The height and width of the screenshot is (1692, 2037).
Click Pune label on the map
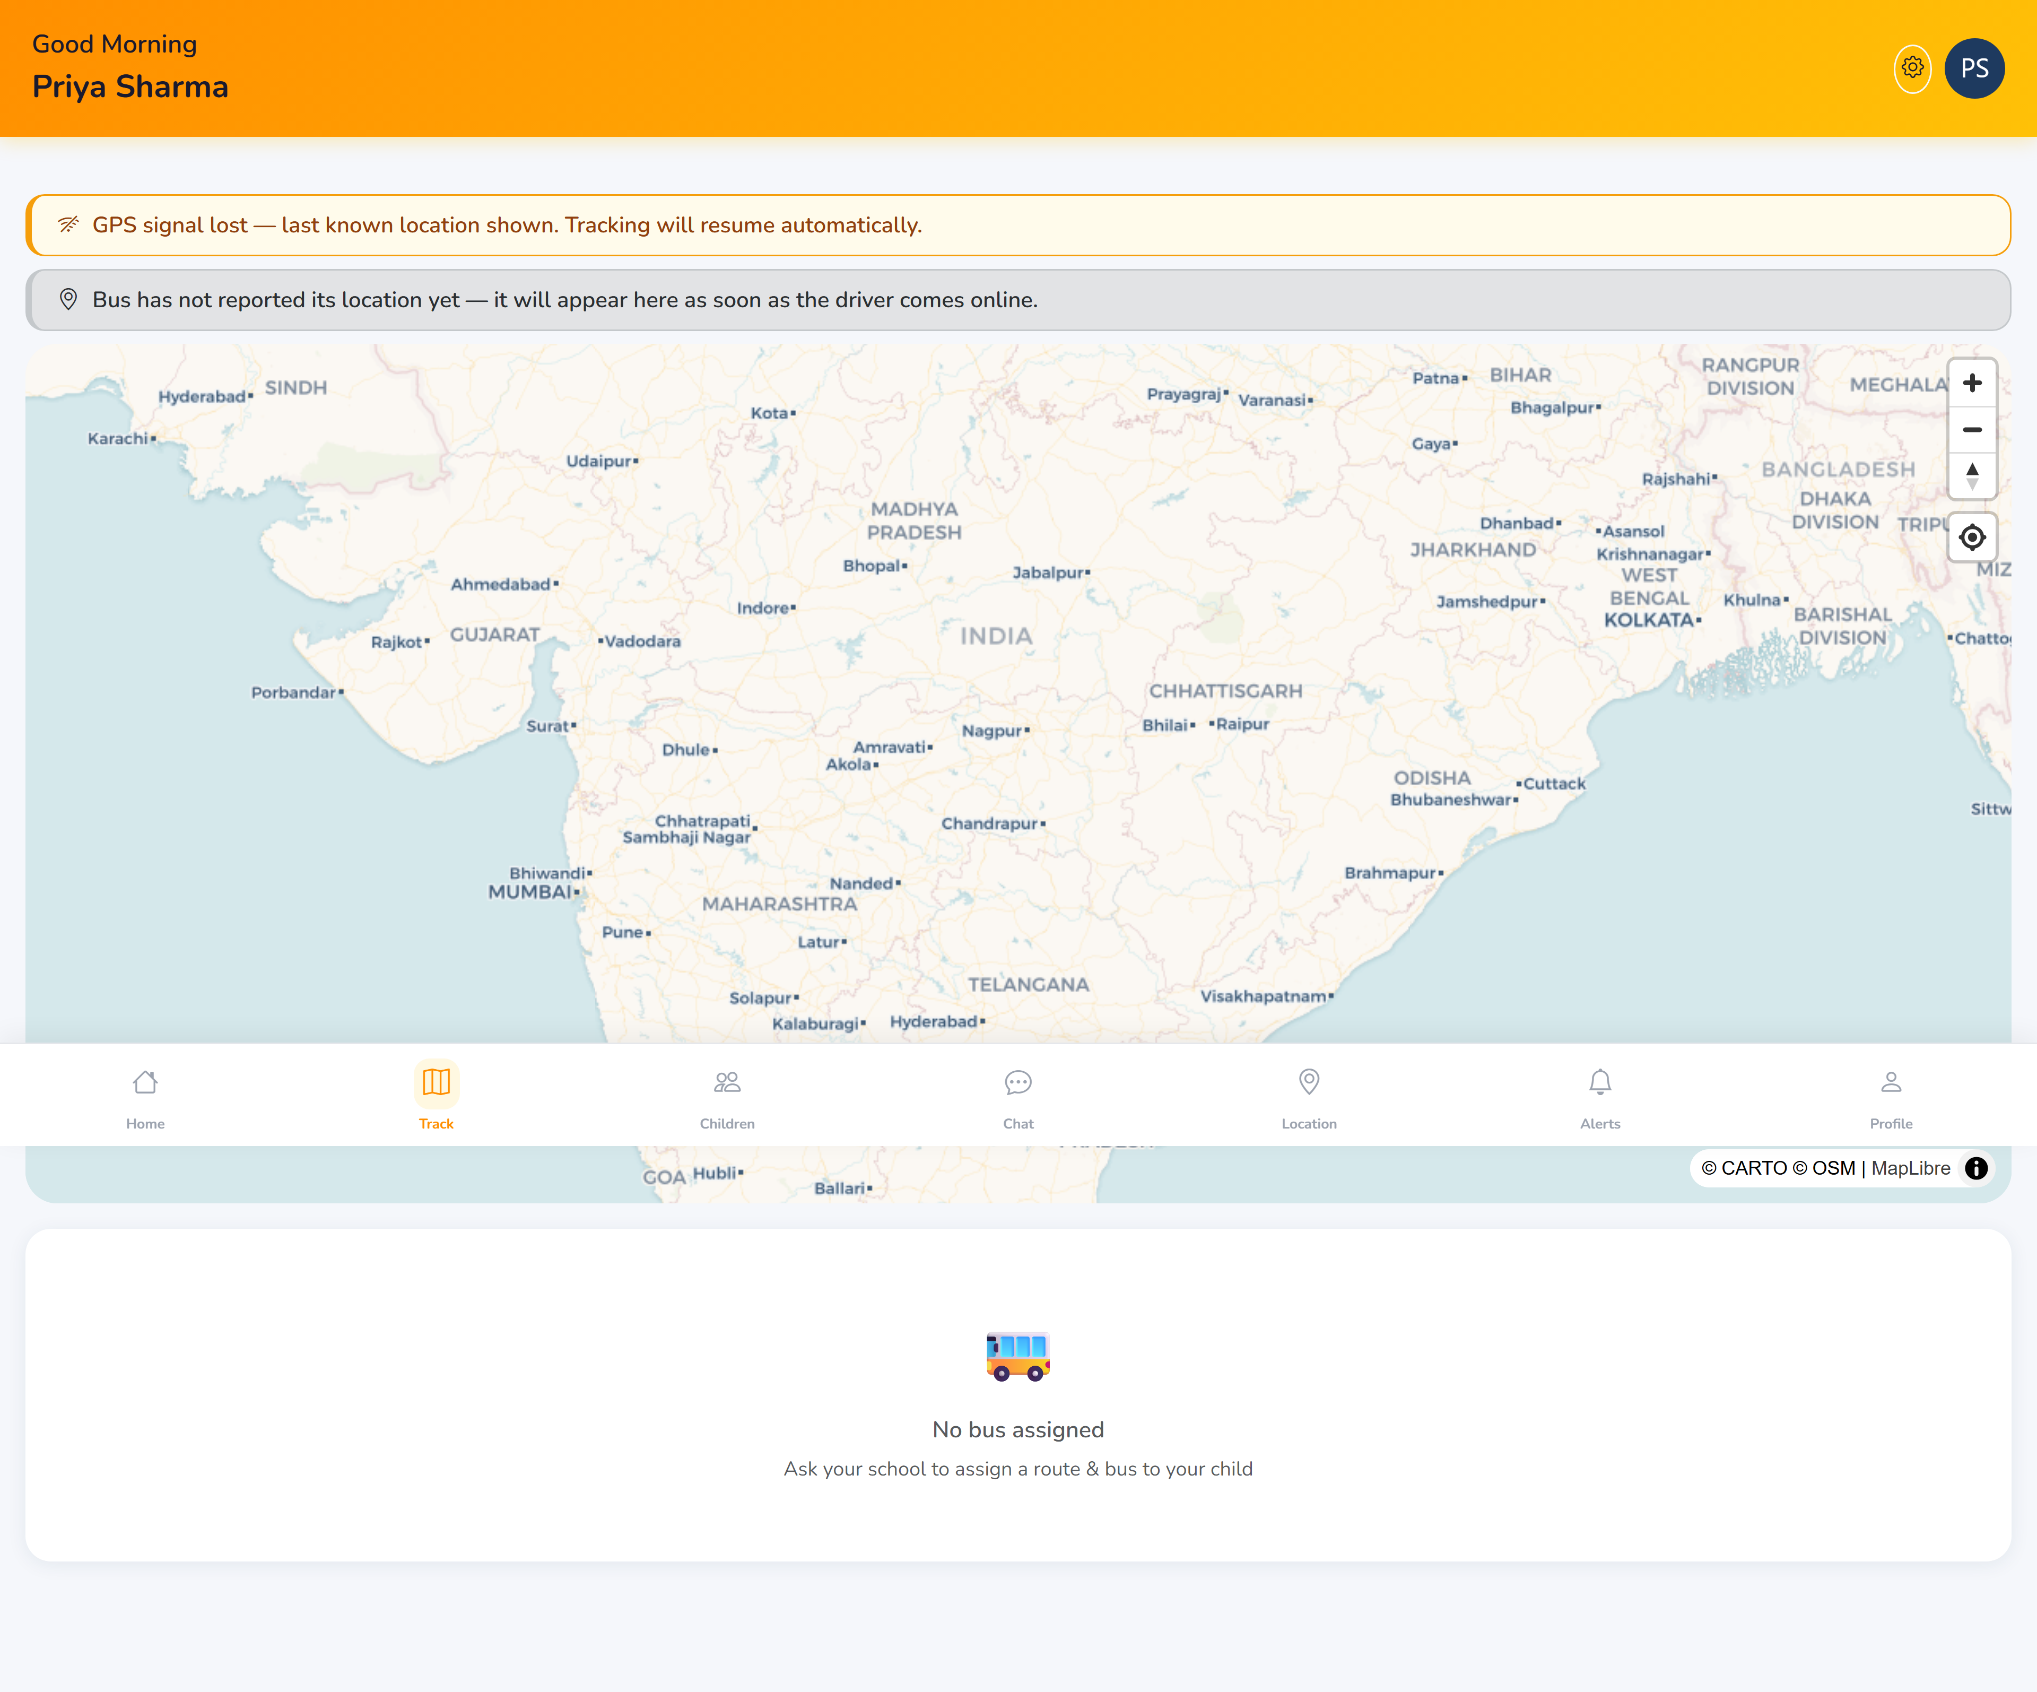pos(623,932)
